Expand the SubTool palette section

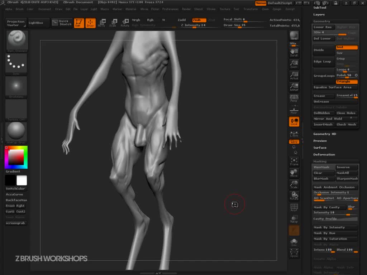[x=320, y=8]
